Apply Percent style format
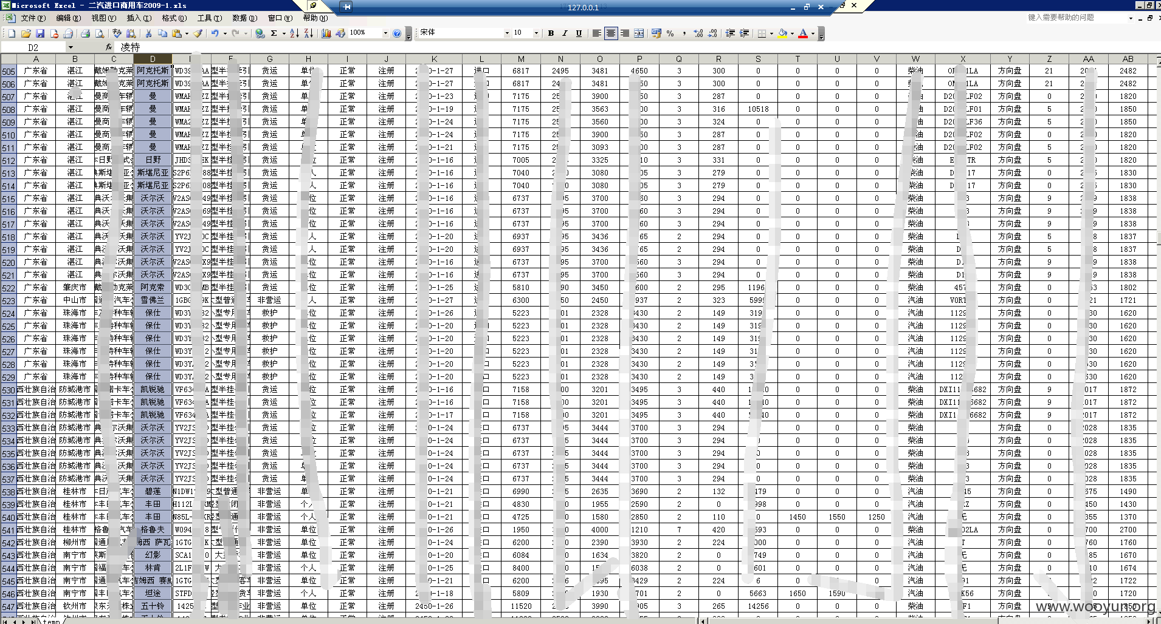 (x=670, y=33)
